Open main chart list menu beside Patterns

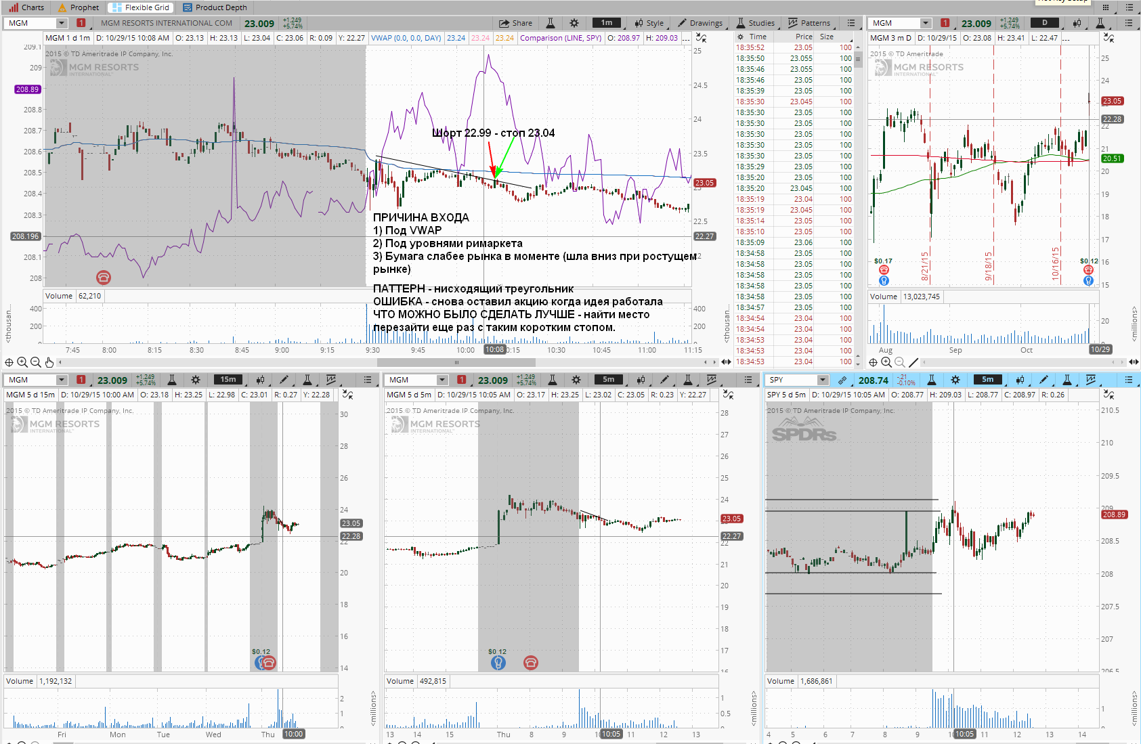(x=851, y=23)
